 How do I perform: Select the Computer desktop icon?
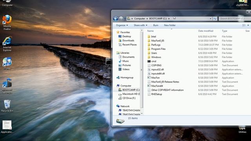point(7,3)
